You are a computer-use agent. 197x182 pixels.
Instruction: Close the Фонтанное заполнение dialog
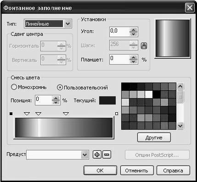(190, 7)
